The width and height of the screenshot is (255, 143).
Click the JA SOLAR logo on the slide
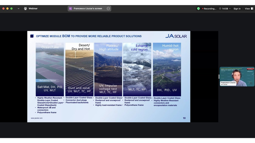click(x=176, y=36)
